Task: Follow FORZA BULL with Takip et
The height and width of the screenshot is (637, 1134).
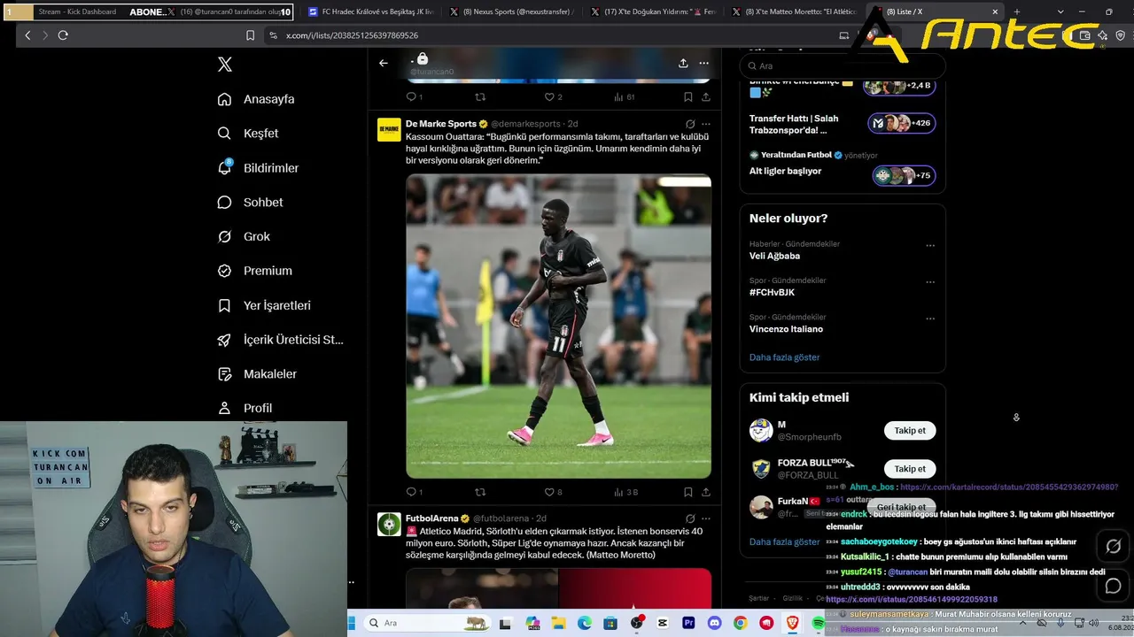Action: tap(910, 469)
